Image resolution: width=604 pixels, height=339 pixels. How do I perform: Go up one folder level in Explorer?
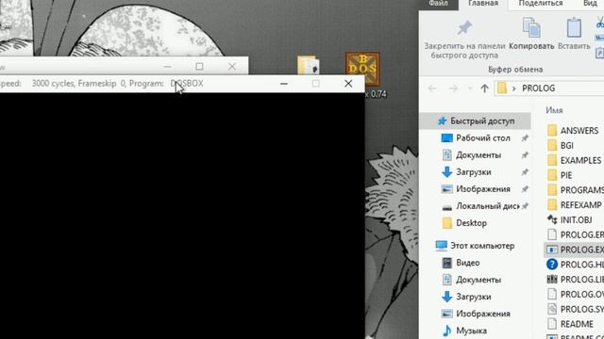[x=484, y=89]
